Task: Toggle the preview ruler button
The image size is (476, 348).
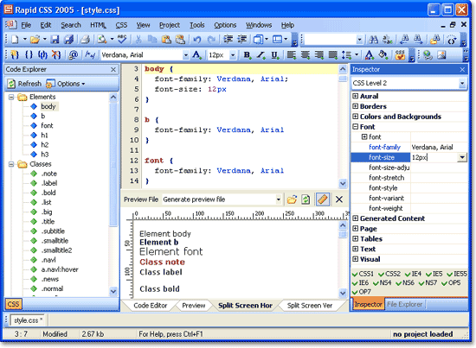Action: [x=323, y=199]
